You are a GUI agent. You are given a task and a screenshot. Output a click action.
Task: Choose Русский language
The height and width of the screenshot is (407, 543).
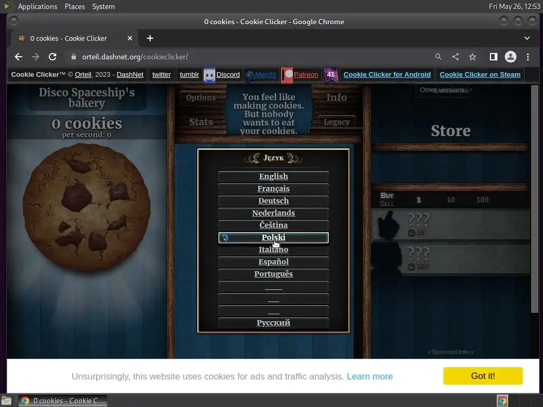click(274, 323)
